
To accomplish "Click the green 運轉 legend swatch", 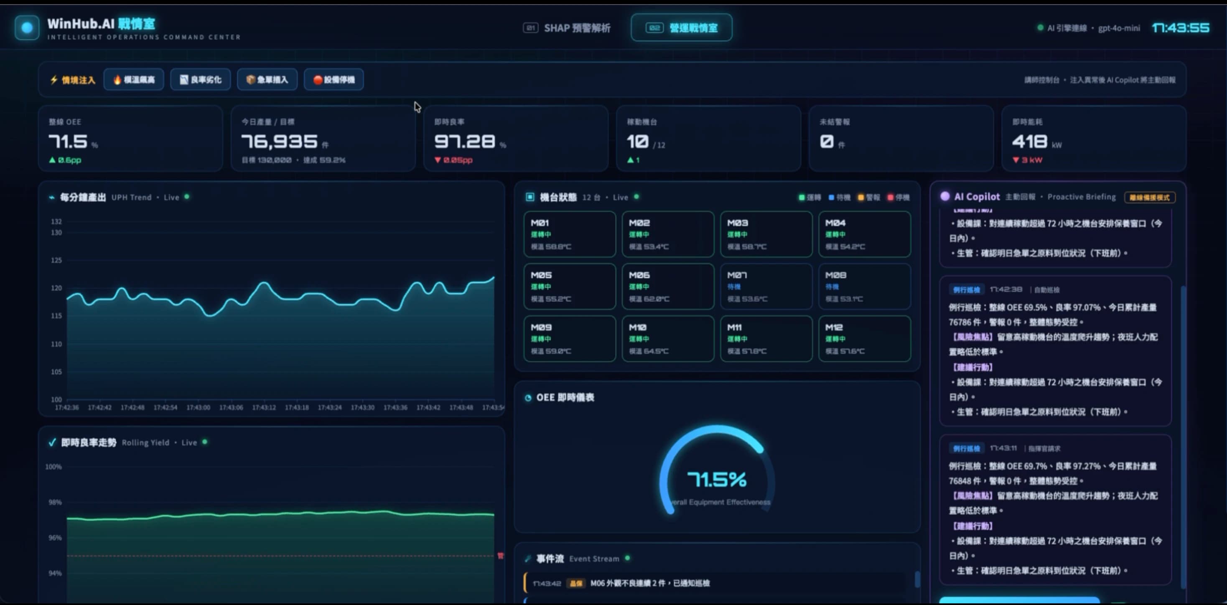I will tap(802, 198).
